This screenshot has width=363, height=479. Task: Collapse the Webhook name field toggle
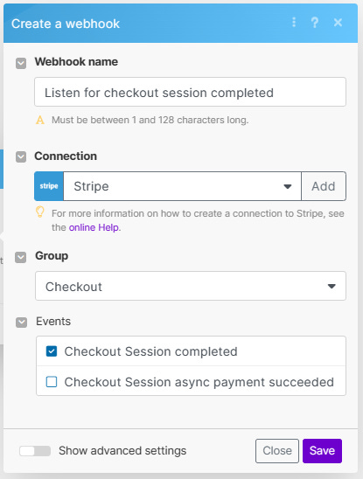21,64
